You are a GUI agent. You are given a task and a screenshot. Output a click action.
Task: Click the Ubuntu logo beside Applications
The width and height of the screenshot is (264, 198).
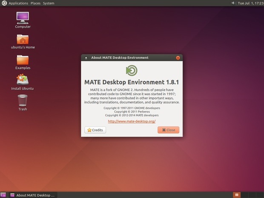click(x=4, y=3)
